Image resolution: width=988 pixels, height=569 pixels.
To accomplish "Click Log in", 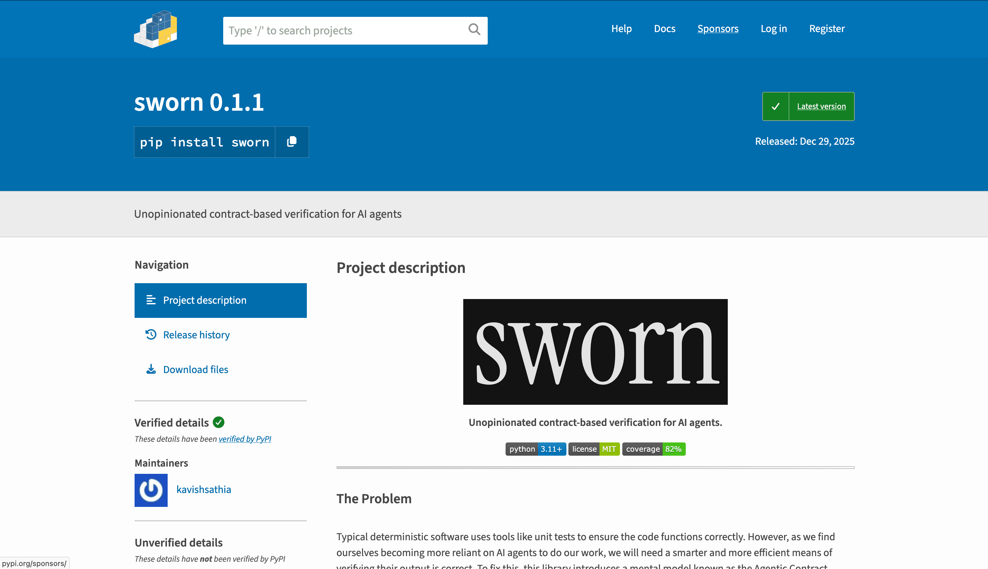I will 774,28.
